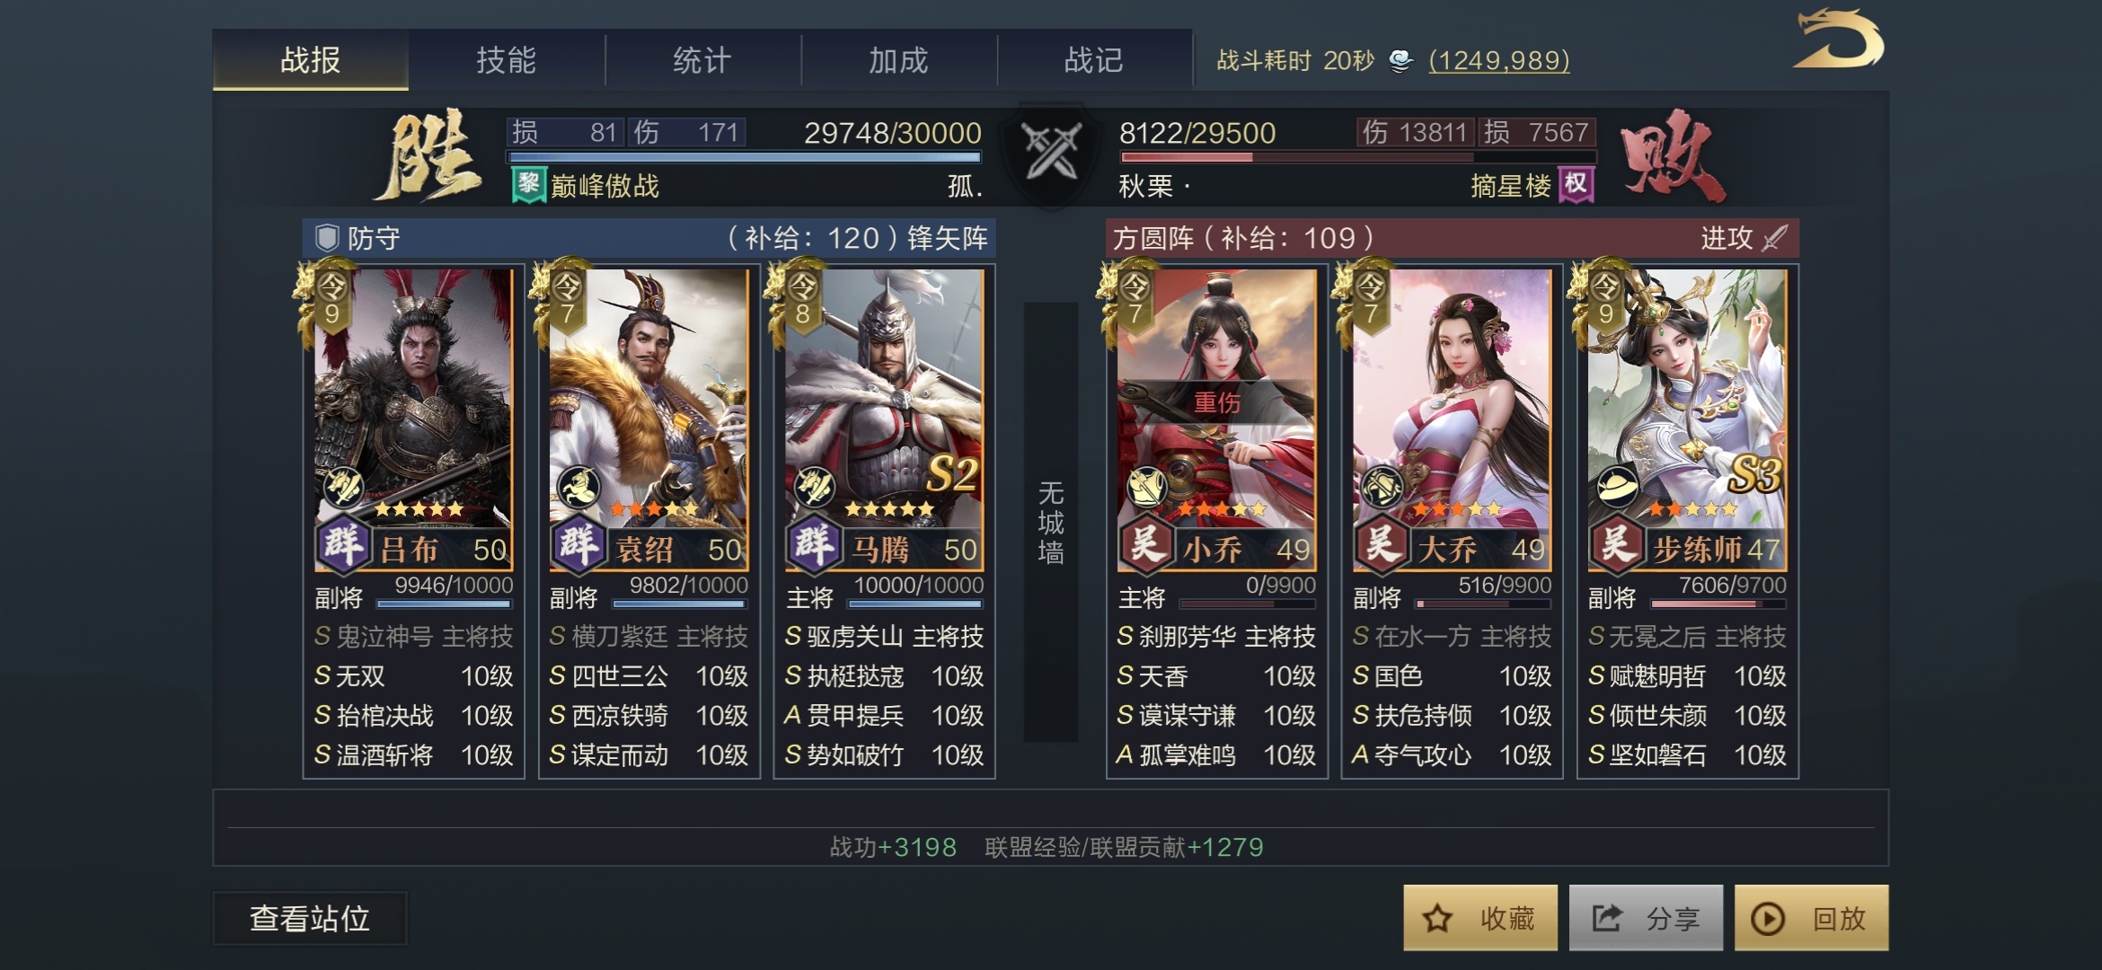Click the purple 权 alliance badge

1576,185
